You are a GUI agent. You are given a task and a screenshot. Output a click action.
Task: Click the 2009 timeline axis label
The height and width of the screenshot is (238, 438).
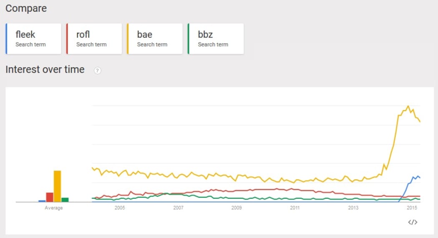(x=237, y=208)
